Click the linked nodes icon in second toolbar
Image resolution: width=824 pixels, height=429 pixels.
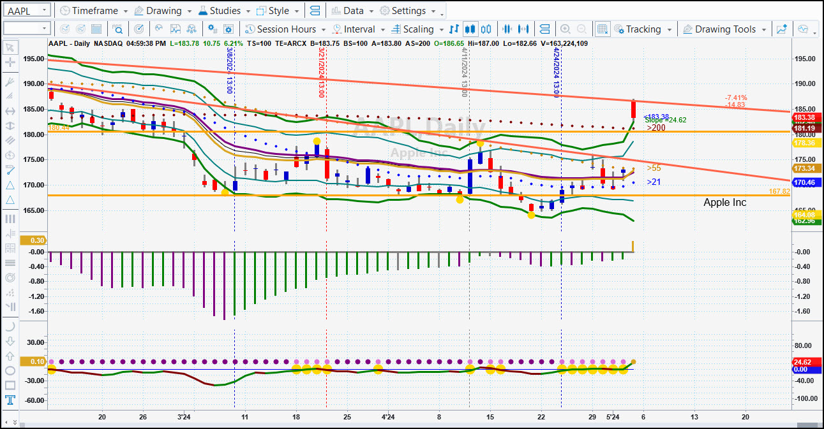pyautogui.click(x=191, y=29)
